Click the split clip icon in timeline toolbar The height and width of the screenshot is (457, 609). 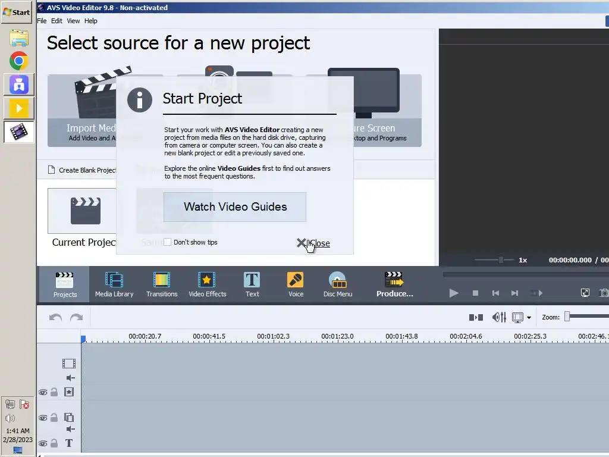pyautogui.click(x=476, y=318)
